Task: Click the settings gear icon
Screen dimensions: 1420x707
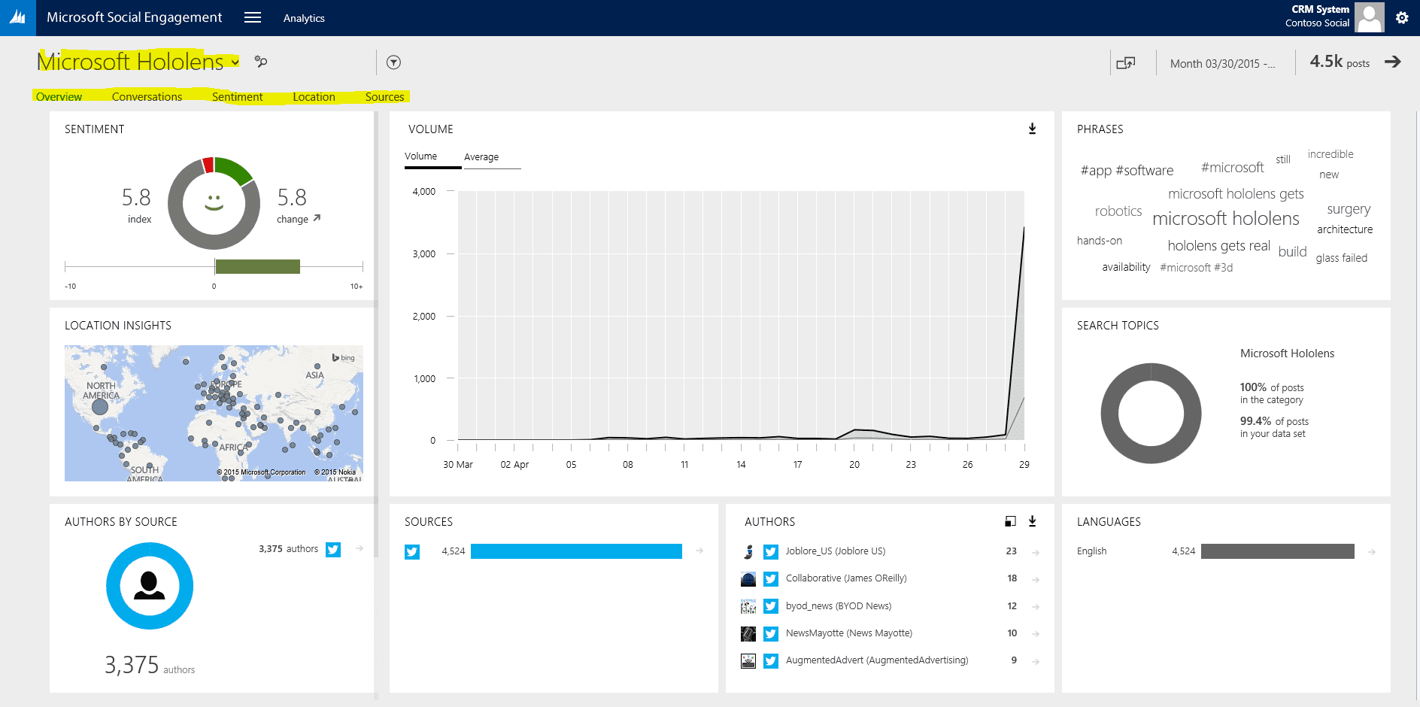Action: pos(1402,17)
